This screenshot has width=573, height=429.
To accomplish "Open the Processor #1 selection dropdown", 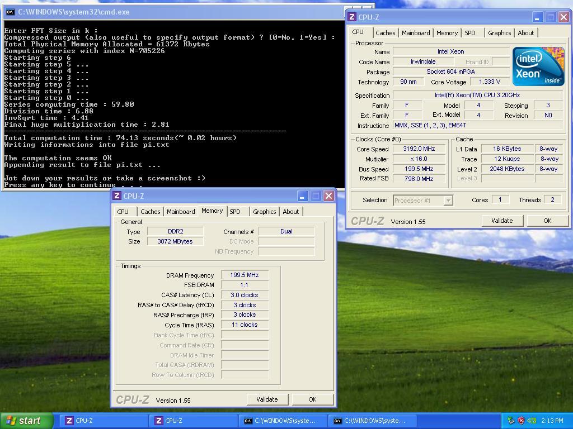I will click(x=423, y=201).
